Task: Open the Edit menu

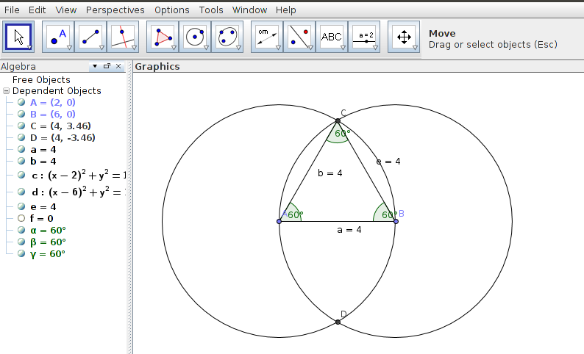Action: tap(38, 10)
